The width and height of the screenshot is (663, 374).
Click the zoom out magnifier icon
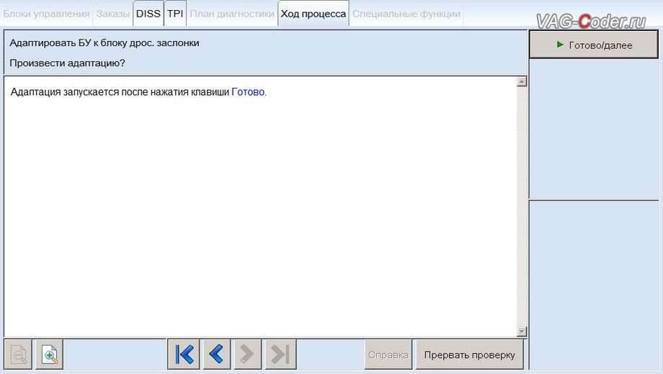(x=18, y=354)
